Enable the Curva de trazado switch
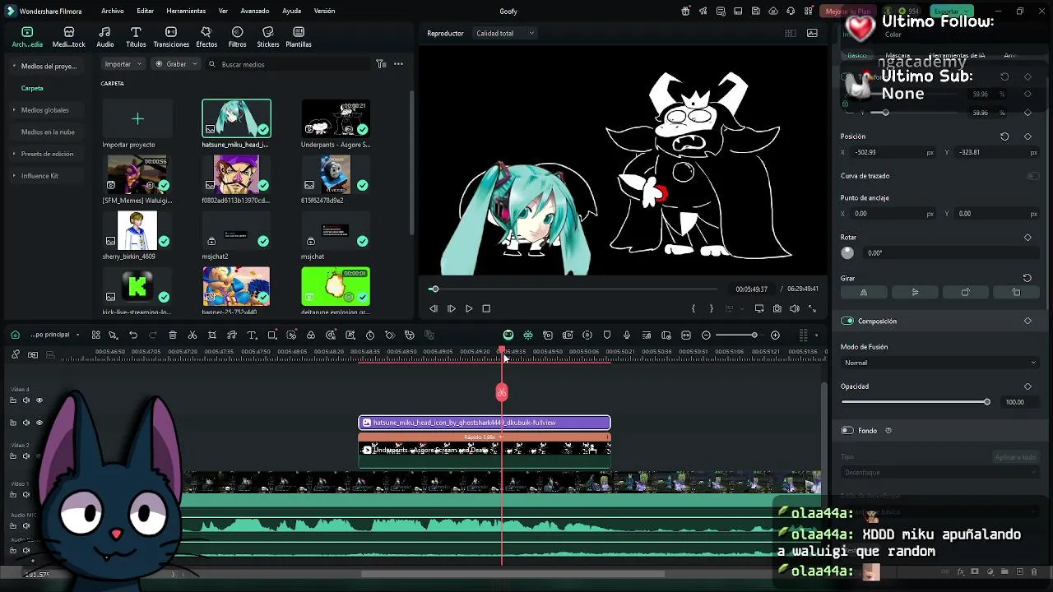1053x592 pixels. 1032,176
